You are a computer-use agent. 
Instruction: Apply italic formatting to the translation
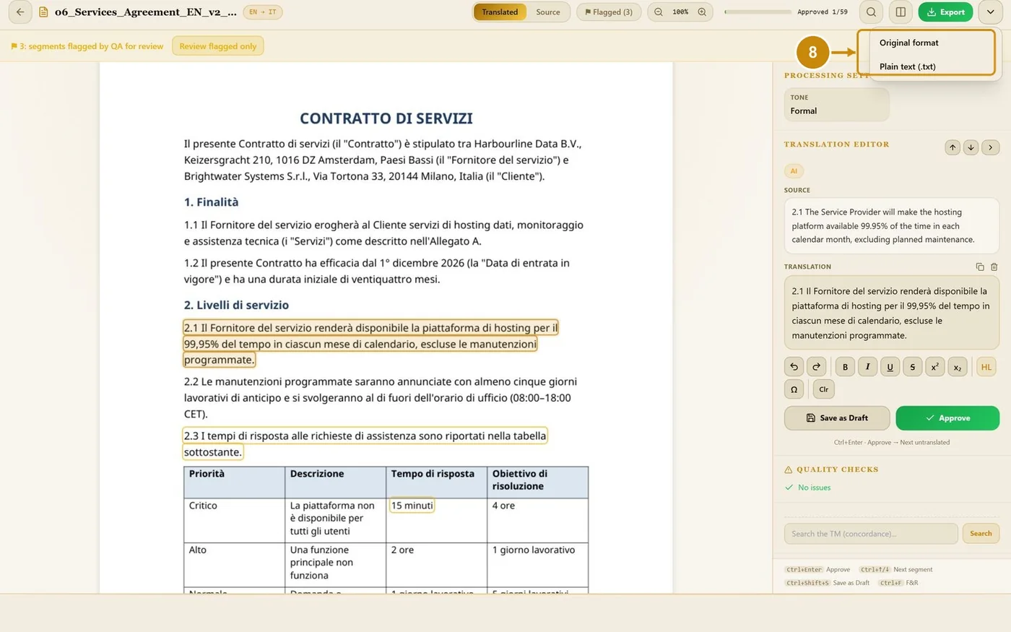tap(867, 367)
